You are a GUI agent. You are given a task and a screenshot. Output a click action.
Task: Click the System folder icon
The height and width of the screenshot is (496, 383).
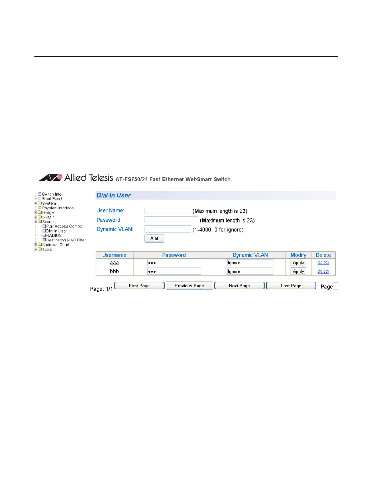click(40, 203)
